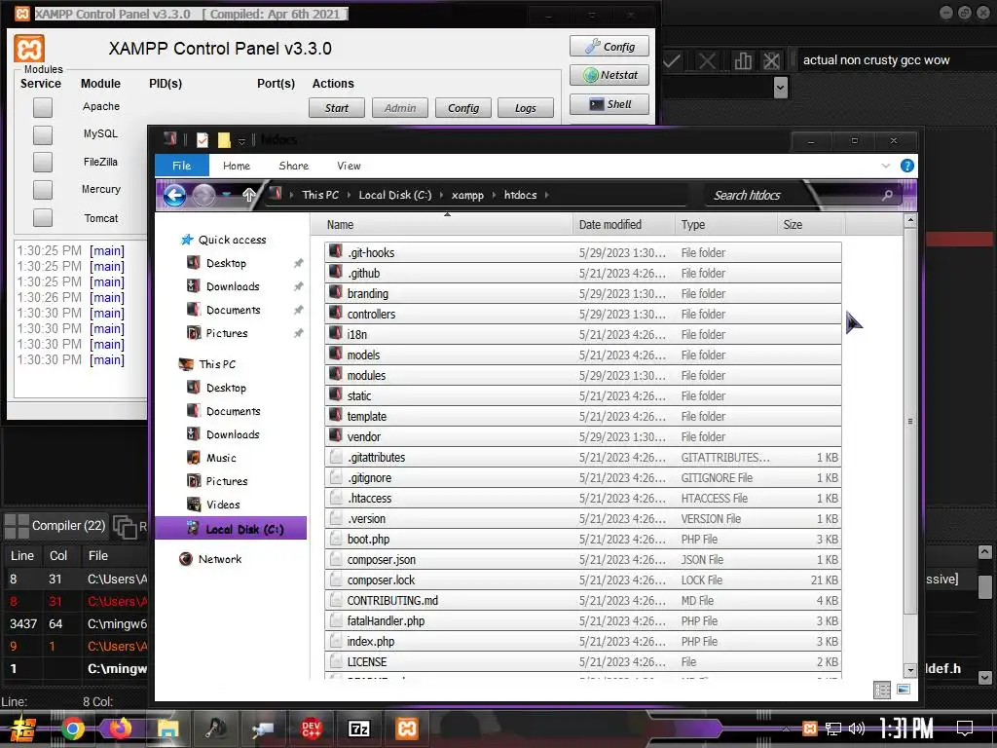Click Explorer vertical scrollbar up arrow
The width and height of the screenshot is (997, 748).
910,221
